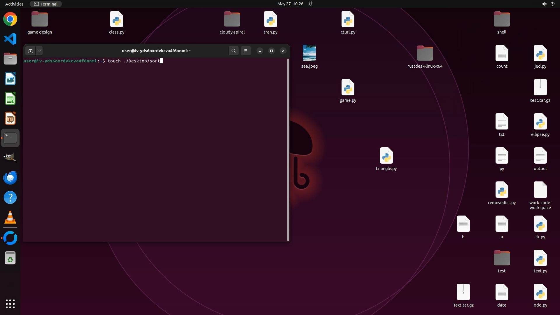560x315 pixels.
Task: Show all applications grid
Action: click(x=10, y=304)
